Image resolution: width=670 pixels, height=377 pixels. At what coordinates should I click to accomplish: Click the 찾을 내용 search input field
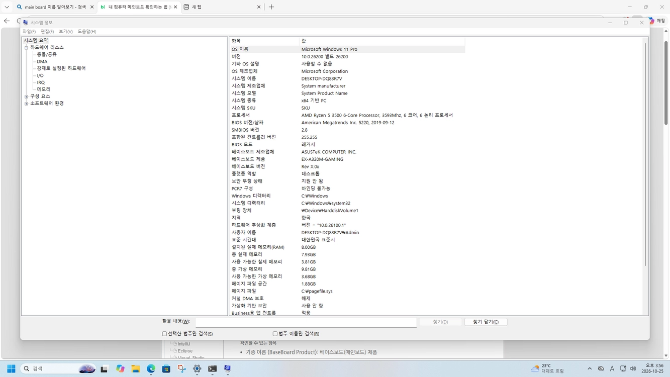tap(306, 322)
